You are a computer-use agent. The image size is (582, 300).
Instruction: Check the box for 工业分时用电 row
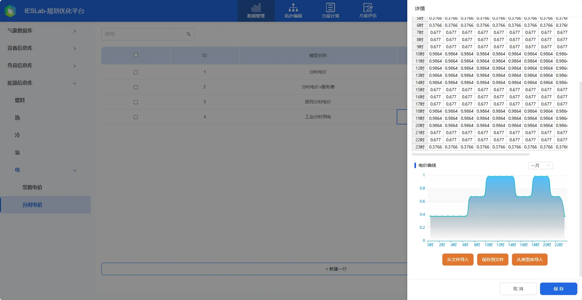coord(136,117)
